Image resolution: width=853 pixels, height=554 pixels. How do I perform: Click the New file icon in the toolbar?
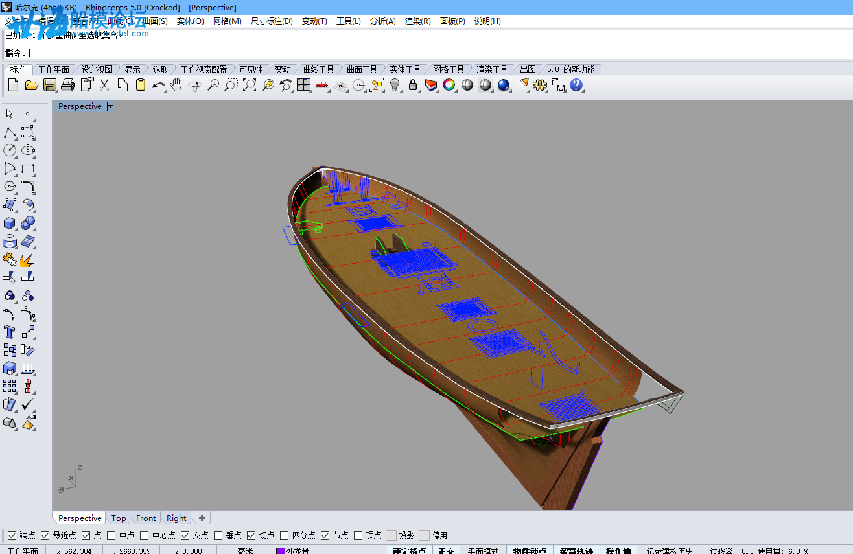coord(13,85)
